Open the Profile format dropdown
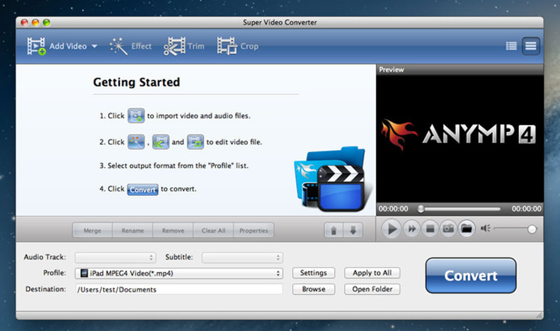 click(179, 273)
